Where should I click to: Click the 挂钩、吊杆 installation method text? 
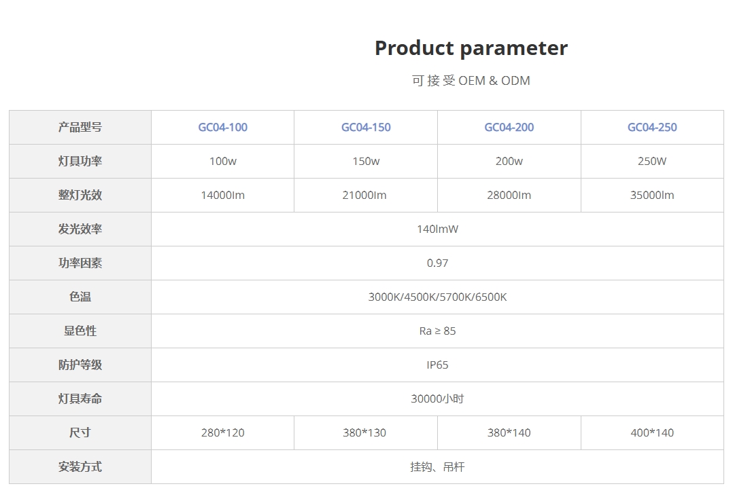tap(437, 466)
